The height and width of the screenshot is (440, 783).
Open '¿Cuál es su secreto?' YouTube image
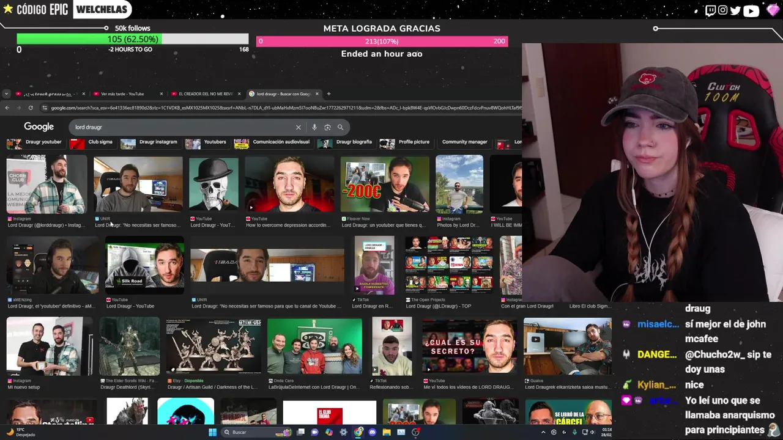tap(469, 346)
